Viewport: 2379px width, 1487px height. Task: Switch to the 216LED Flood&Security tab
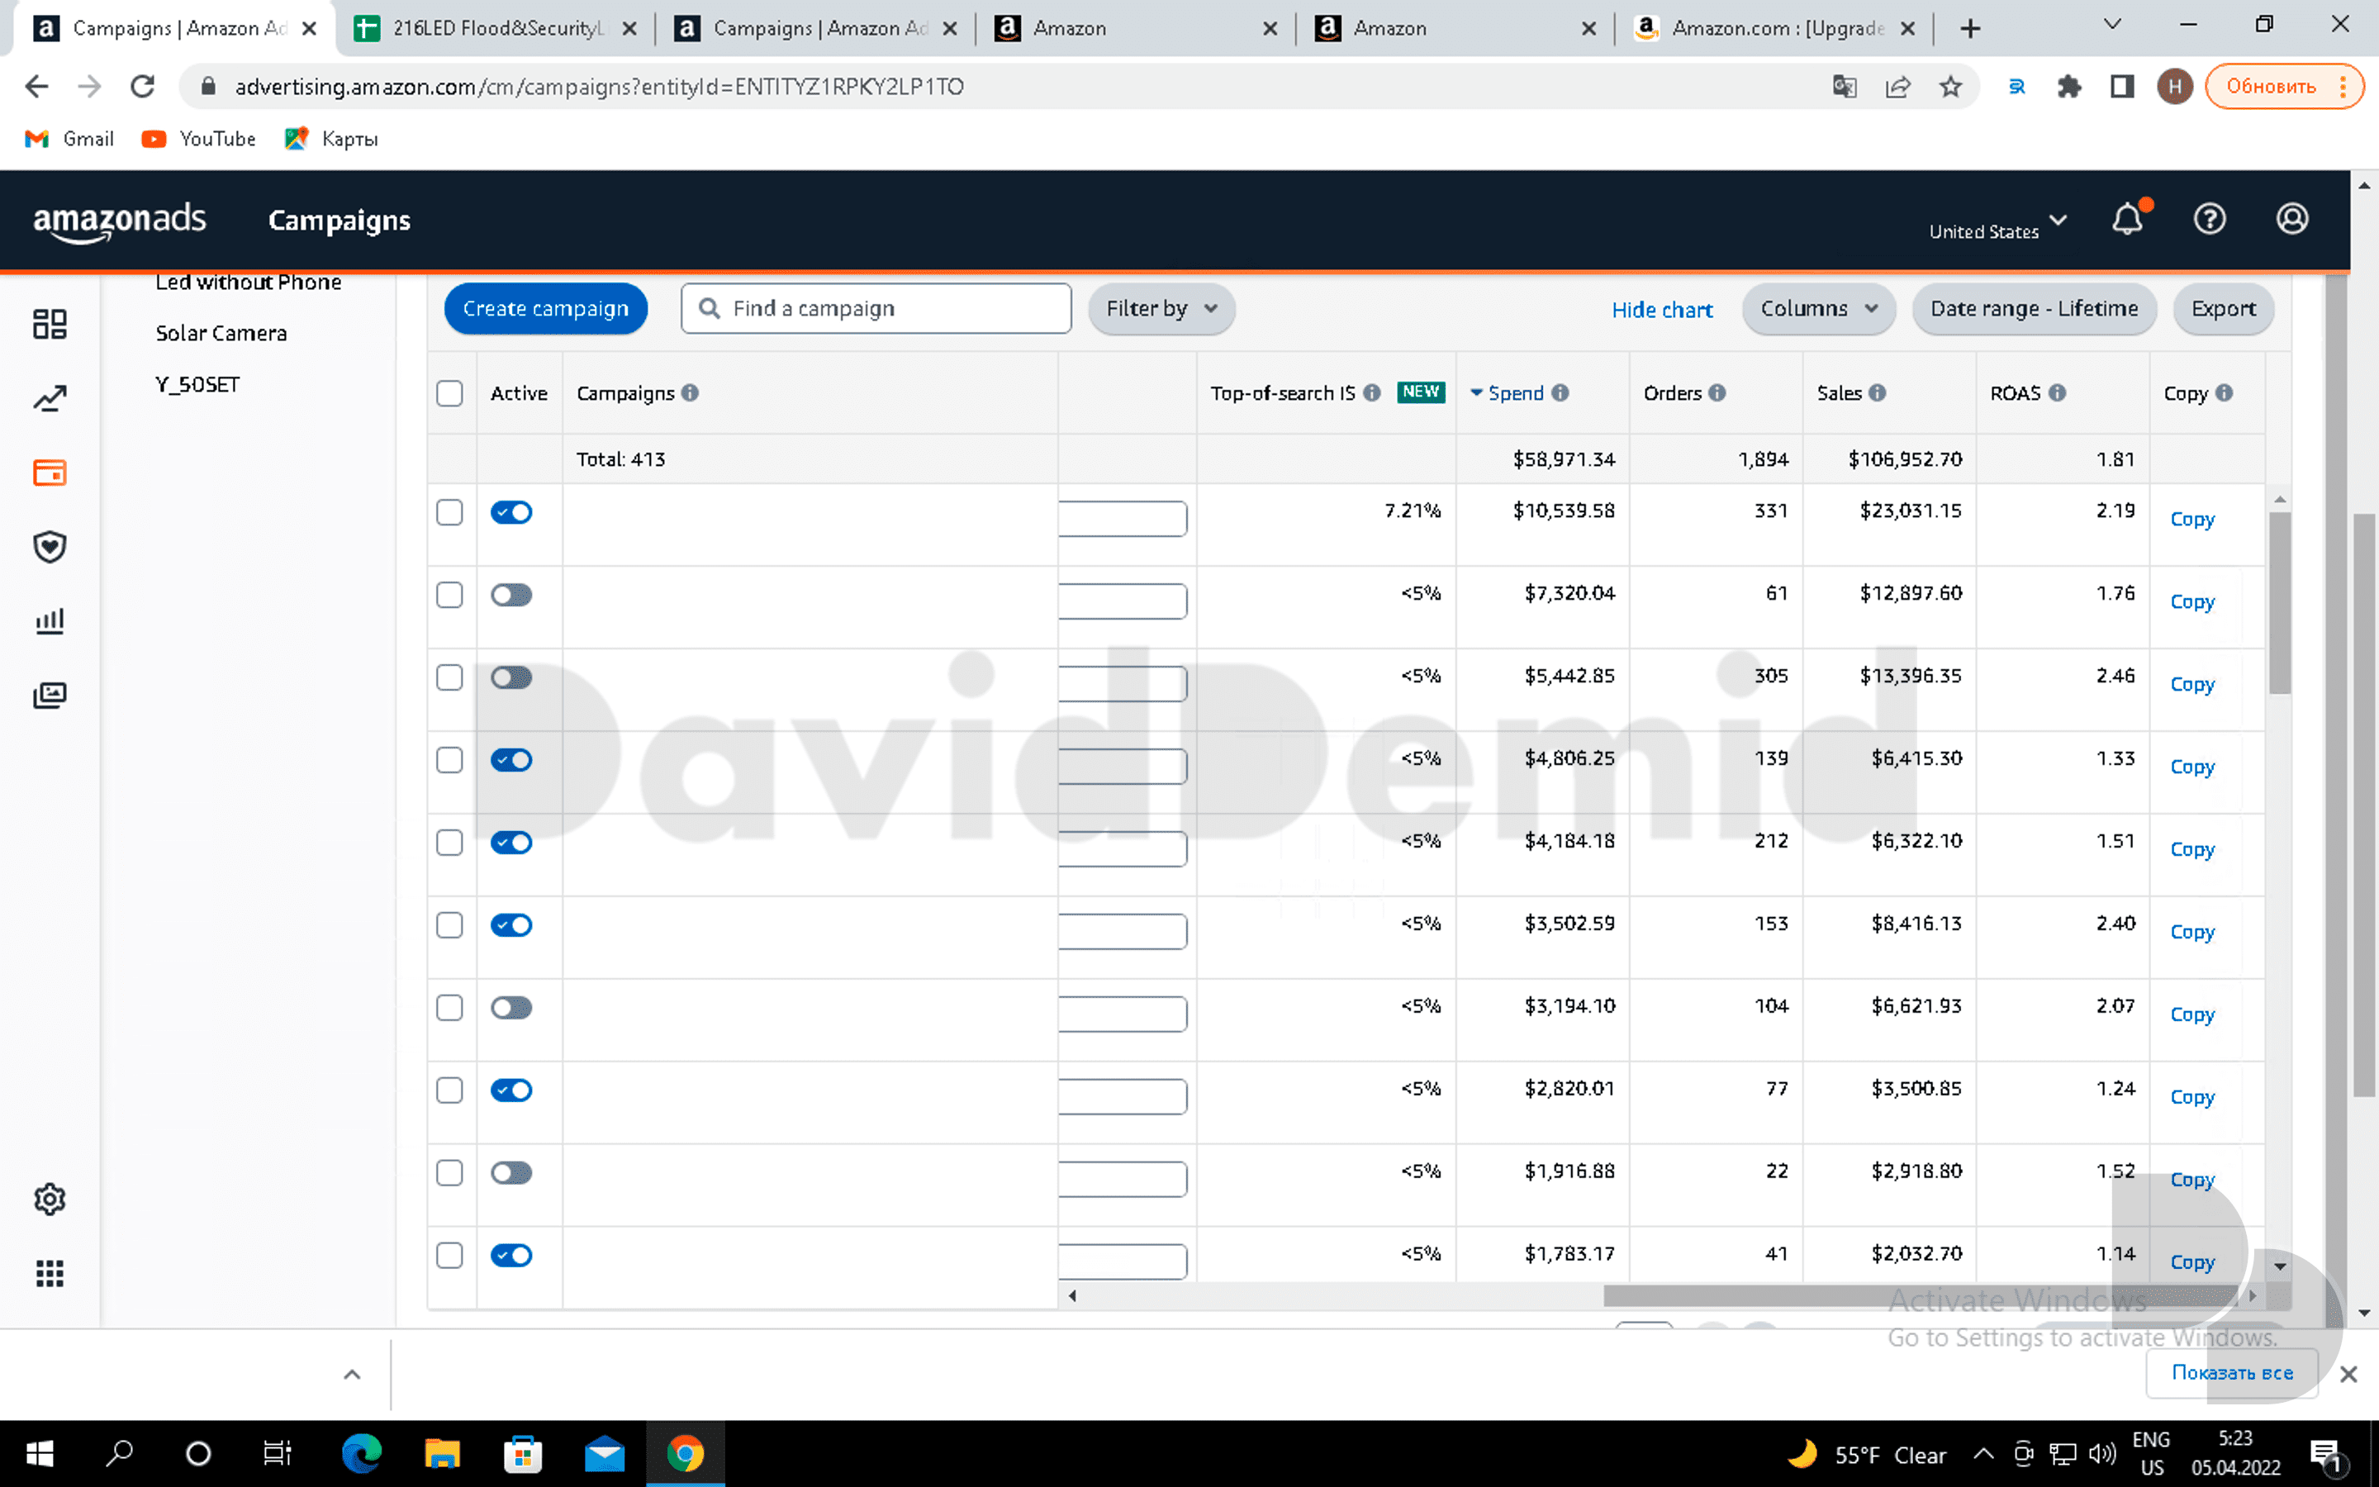pyautogui.click(x=496, y=29)
